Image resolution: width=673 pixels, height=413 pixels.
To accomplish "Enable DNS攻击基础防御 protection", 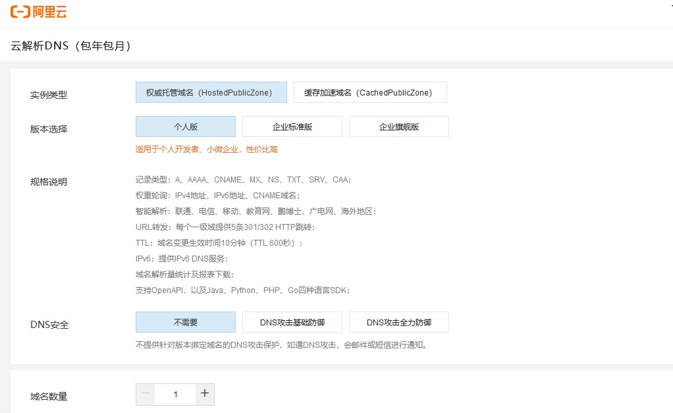I will (x=292, y=322).
